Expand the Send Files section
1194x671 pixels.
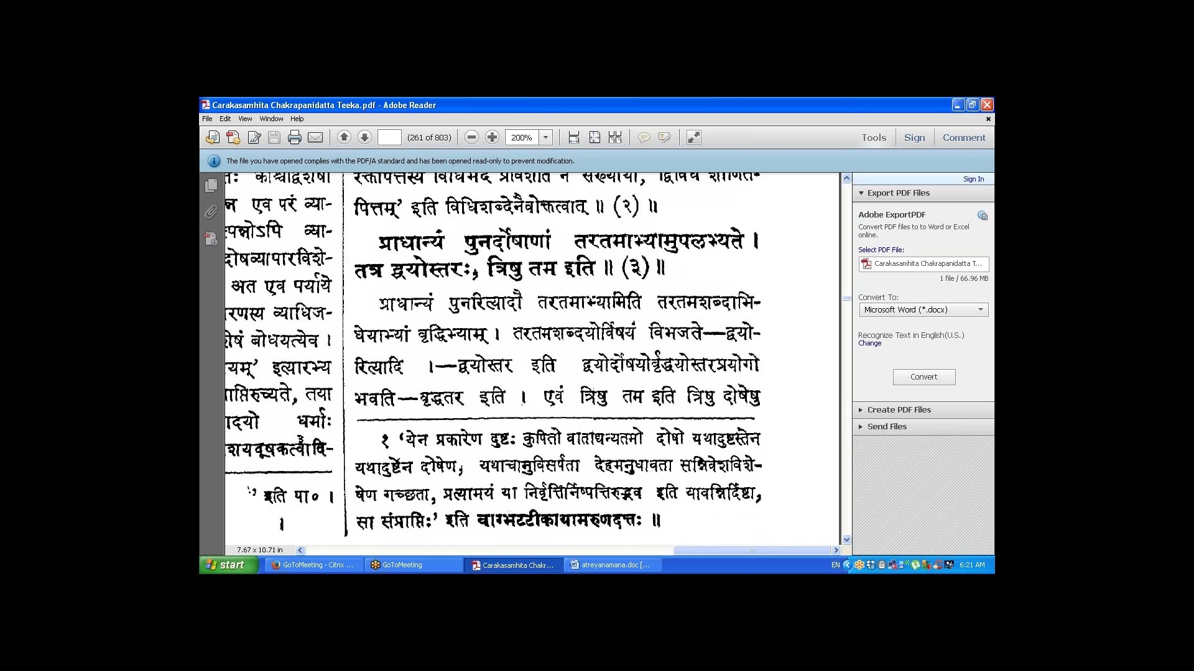tap(886, 426)
